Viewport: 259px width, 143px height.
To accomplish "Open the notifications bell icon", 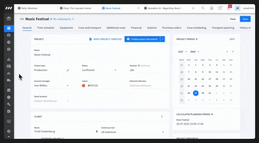I will [x=229, y=8].
